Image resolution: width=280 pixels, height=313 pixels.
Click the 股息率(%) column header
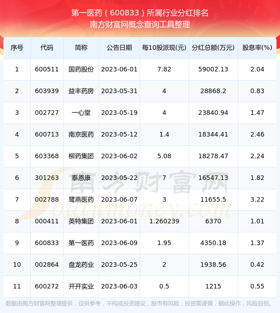(x=257, y=48)
